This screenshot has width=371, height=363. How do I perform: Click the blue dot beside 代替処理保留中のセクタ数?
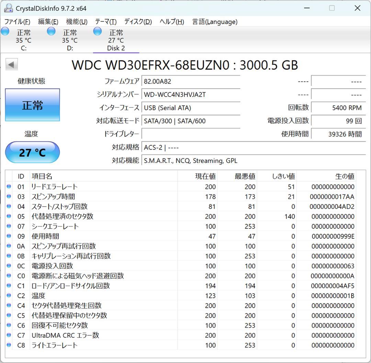coord(9,315)
